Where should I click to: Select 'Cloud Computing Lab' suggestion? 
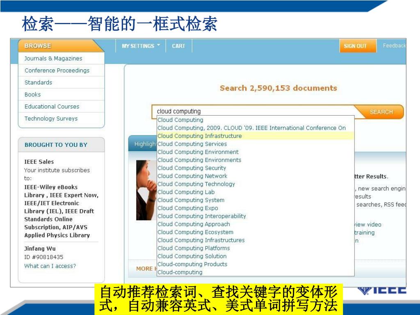(x=256, y=192)
